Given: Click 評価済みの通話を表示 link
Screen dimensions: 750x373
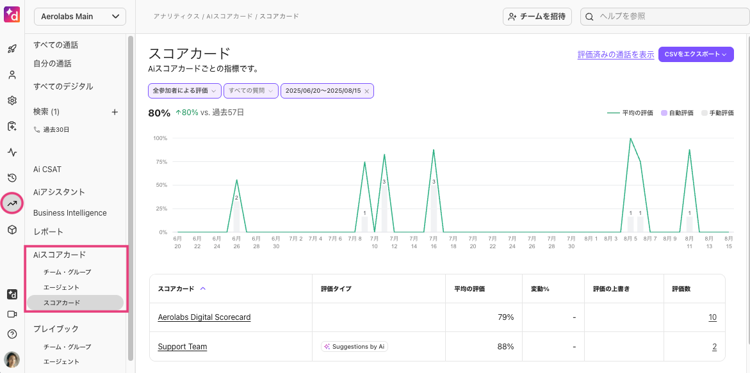Looking at the screenshot, I should pos(615,54).
